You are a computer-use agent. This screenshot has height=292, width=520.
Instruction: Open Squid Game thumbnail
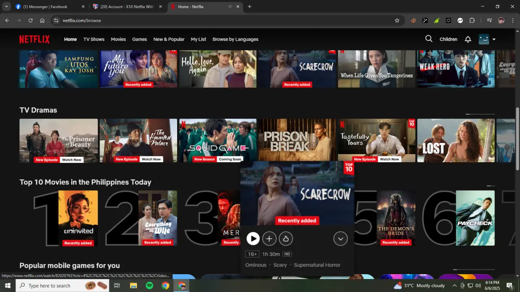pos(218,140)
